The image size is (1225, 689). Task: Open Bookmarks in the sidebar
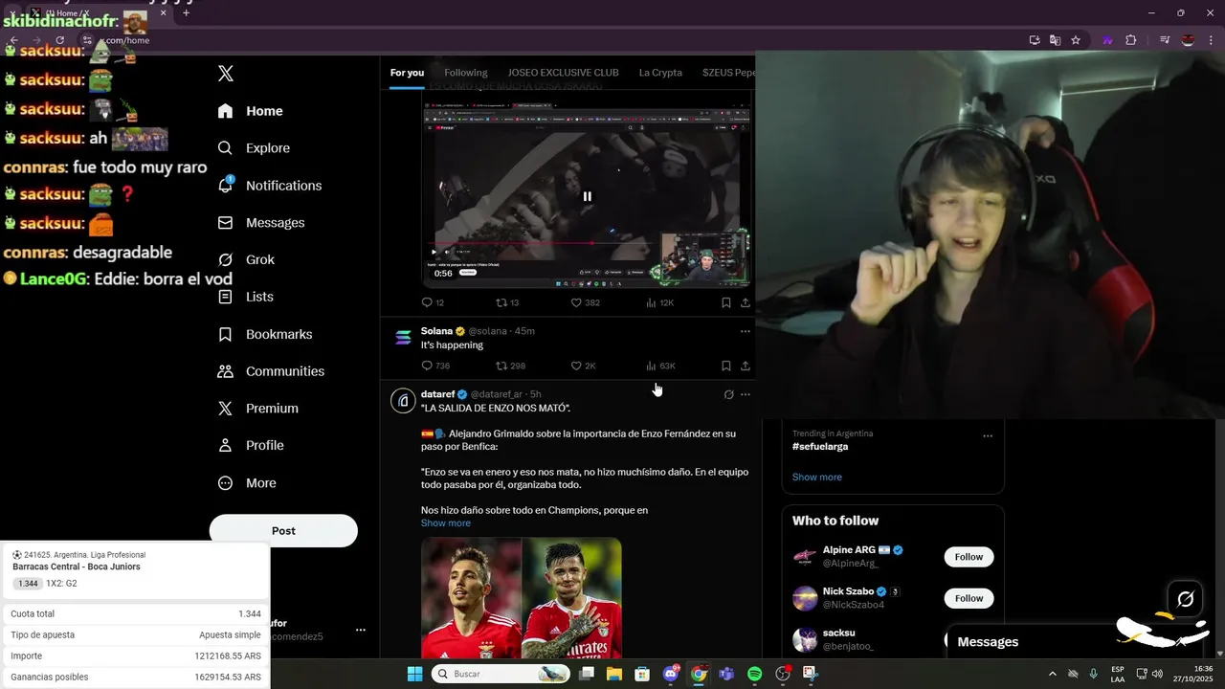(265, 334)
